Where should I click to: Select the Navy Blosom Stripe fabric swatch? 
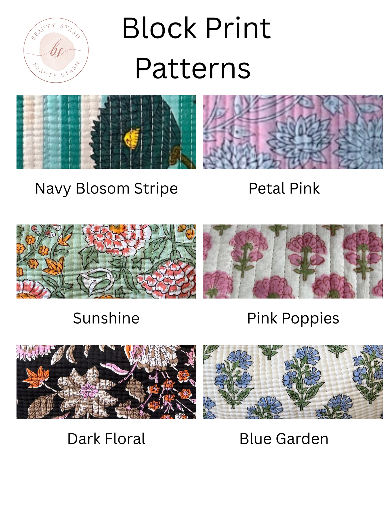pos(106,132)
